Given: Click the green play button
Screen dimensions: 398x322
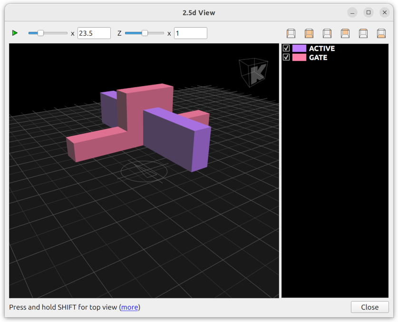Looking at the screenshot, I should click(15, 33).
